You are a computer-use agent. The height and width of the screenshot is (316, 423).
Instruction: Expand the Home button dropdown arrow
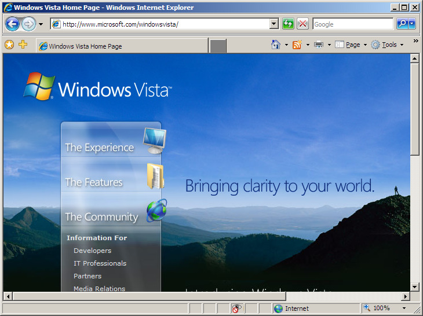point(286,45)
